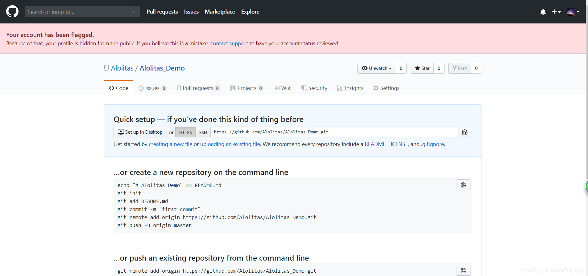Click the 'git init' command line
The height and width of the screenshot is (276, 588).
point(129,193)
